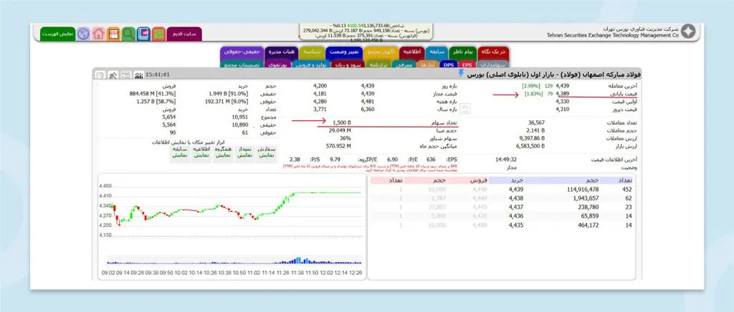Click final price value 4,389
Viewport: 734px width, 312px height.
tap(563, 94)
